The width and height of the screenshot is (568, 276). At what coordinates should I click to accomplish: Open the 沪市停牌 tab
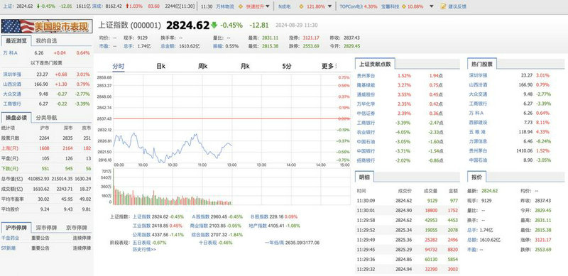click(16, 228)
